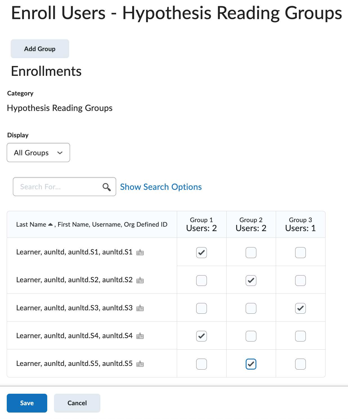348x419 pixels.
Task: Uncheck Group 1 for aunltd.S1
Action: (x=201, y=252)
